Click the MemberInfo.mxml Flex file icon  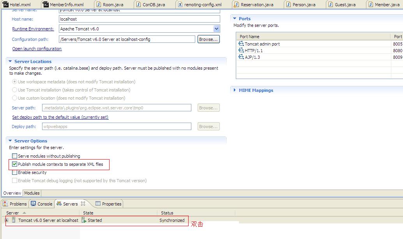click(46, 4)
